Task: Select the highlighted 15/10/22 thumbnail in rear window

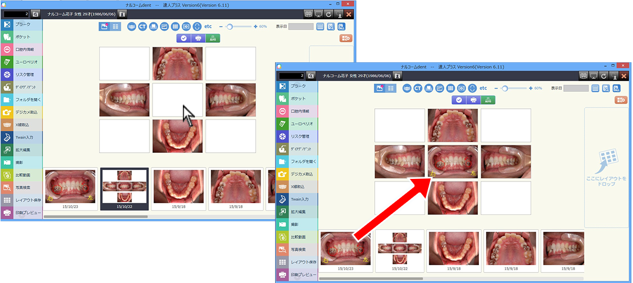Action: tap(124, 189)
